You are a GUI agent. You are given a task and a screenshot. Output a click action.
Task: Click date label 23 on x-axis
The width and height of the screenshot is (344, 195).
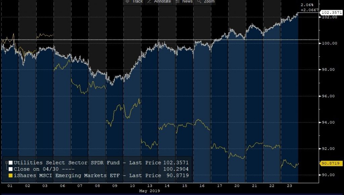click(290, 186)
